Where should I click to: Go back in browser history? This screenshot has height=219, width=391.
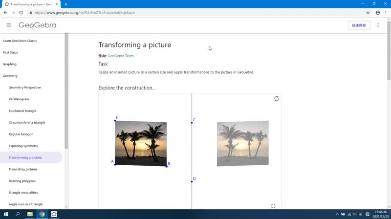tap(5, 13)
